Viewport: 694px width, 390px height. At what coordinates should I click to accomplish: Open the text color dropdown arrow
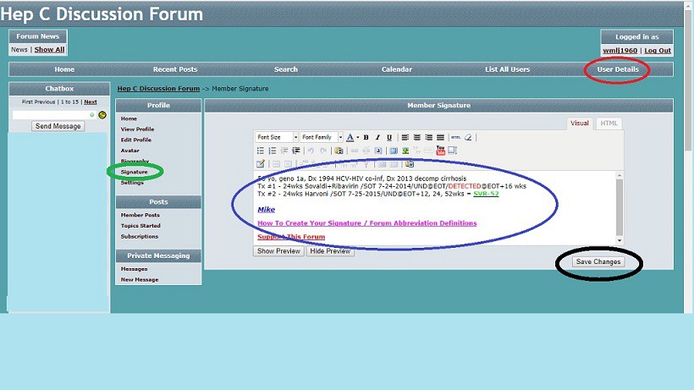[357, 138]
